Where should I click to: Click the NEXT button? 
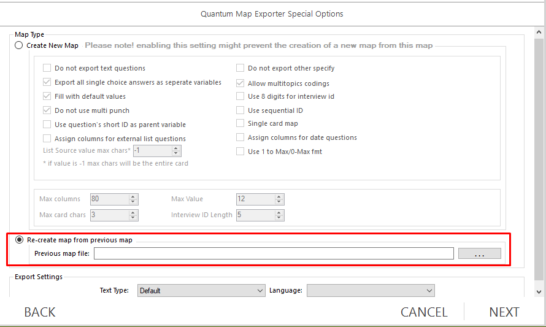504,312
